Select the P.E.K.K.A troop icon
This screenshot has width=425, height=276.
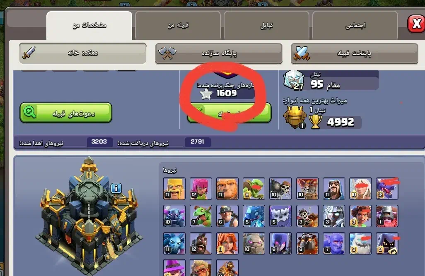point(174,216)
